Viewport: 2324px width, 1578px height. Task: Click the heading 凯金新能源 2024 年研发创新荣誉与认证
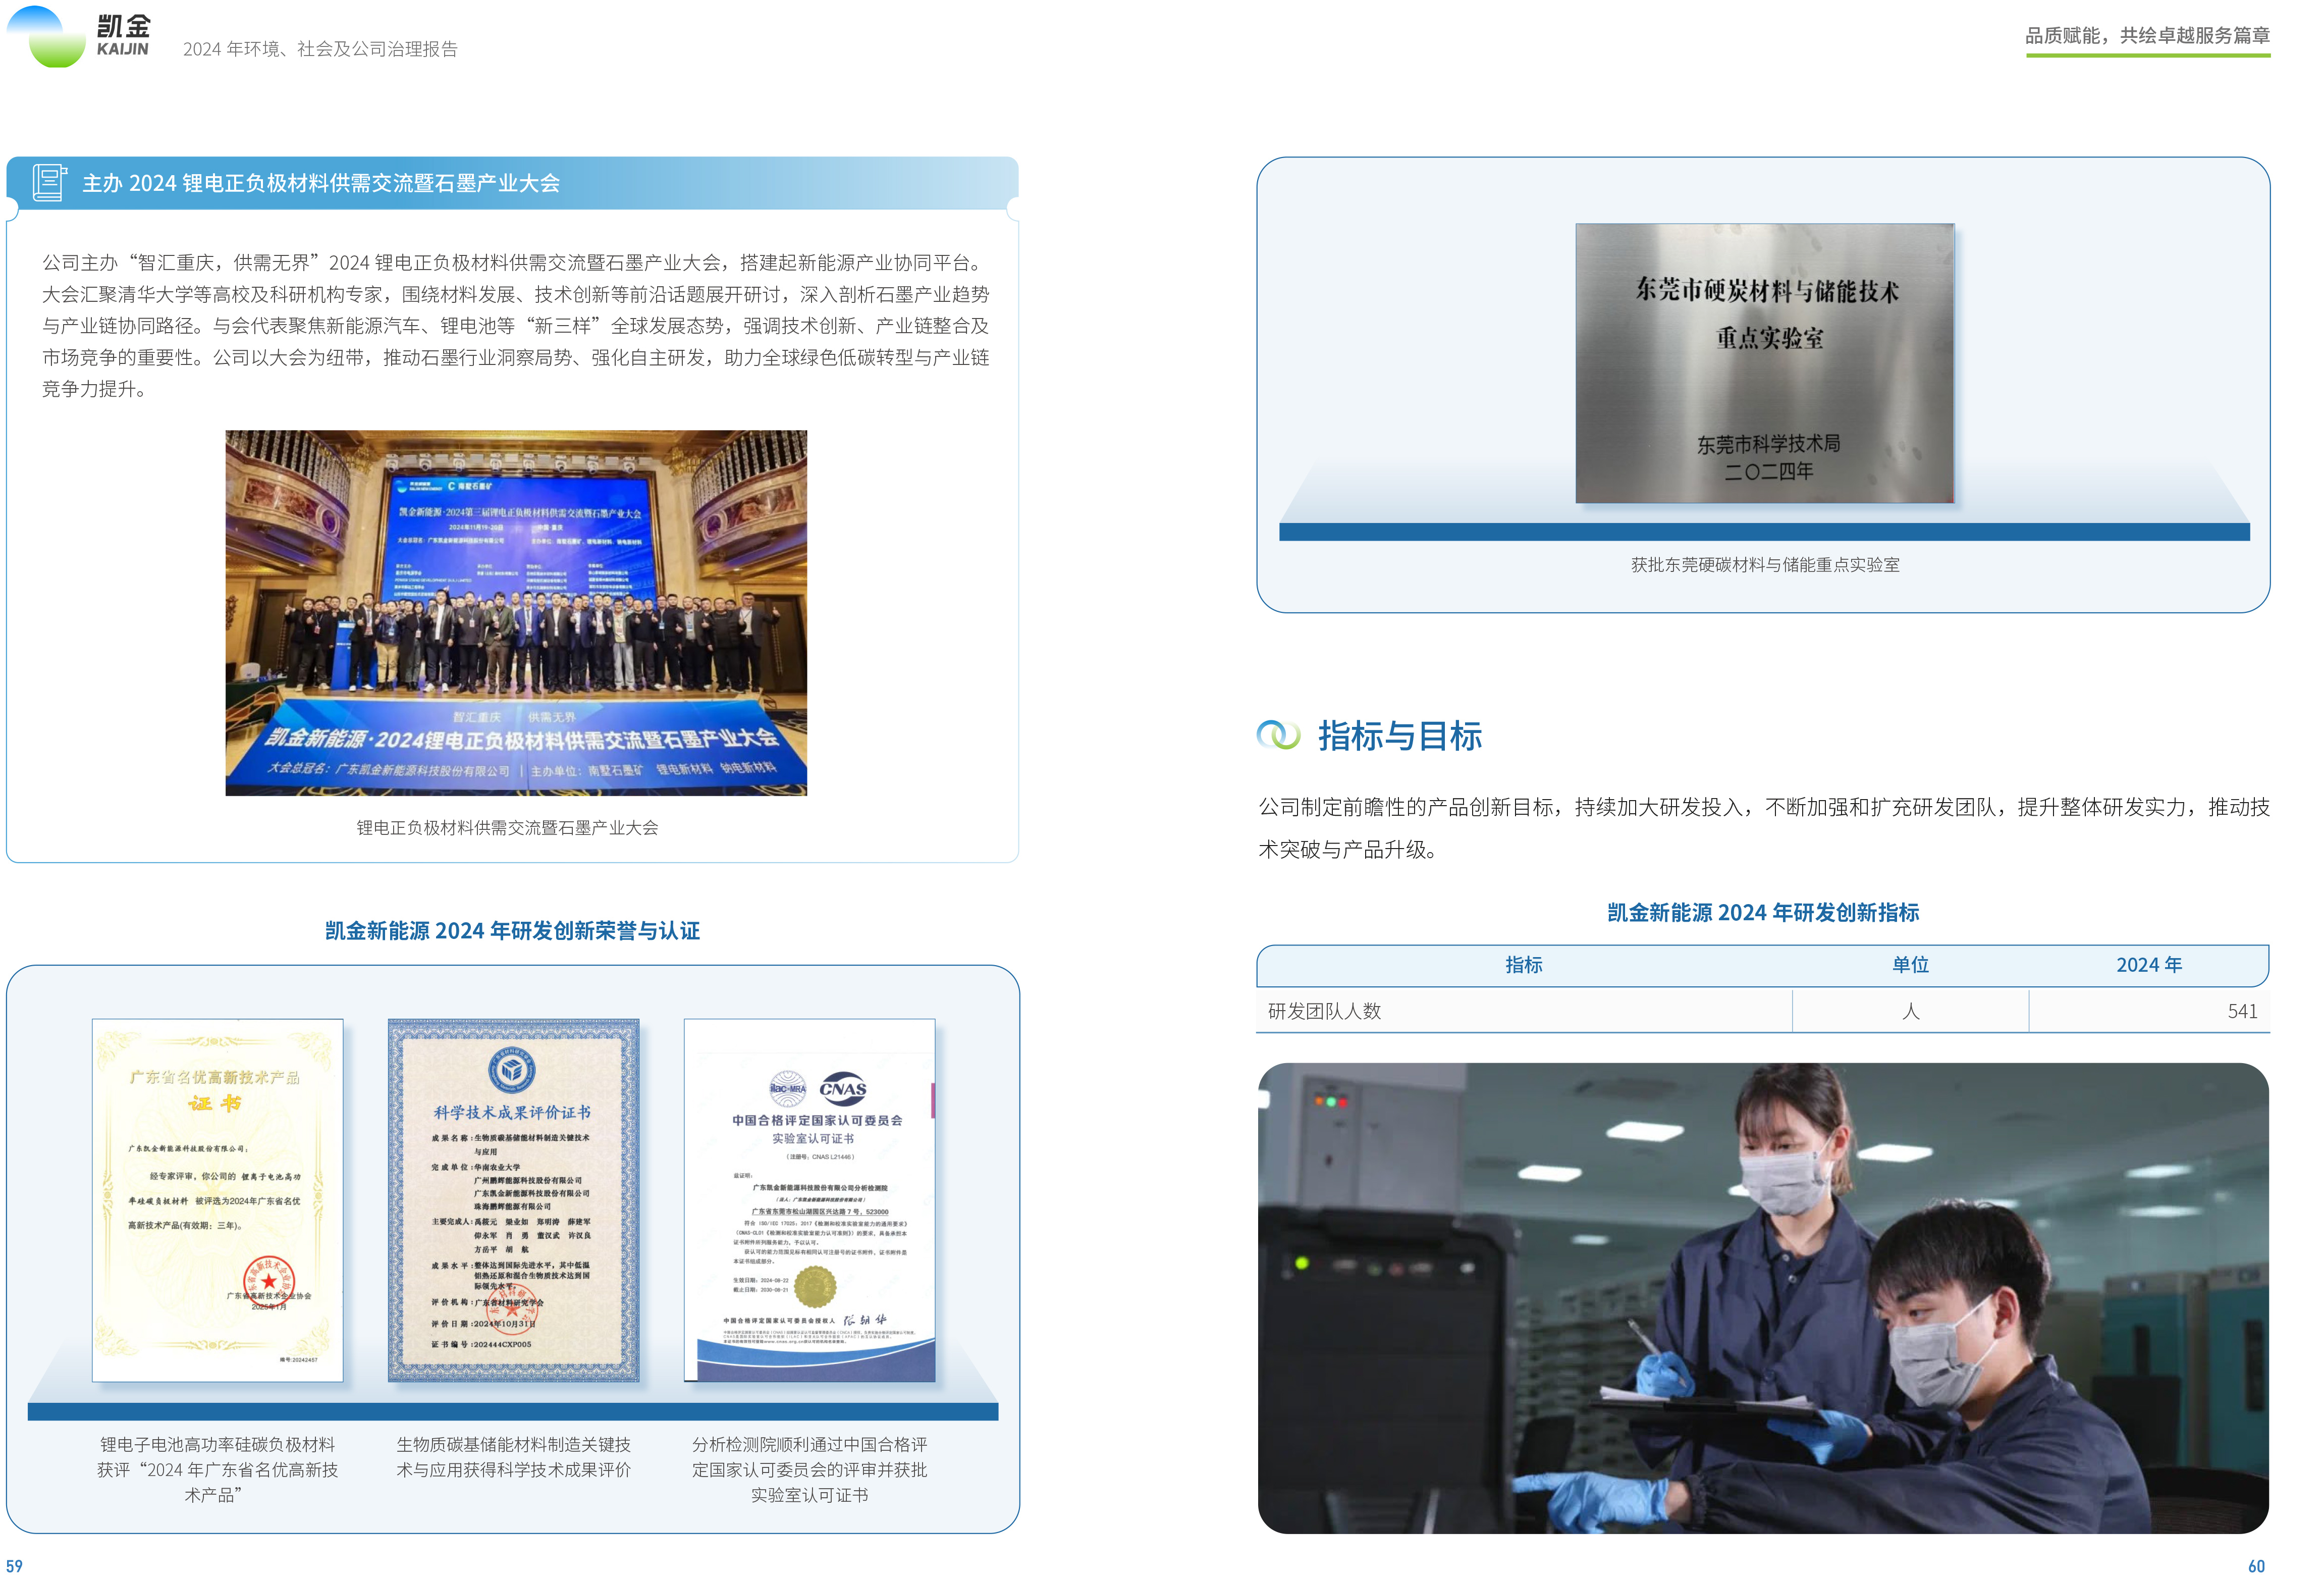click(x=512, y=931)
